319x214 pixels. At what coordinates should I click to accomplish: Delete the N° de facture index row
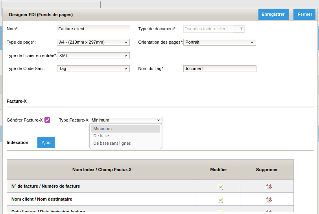click(x=269, y=186)
